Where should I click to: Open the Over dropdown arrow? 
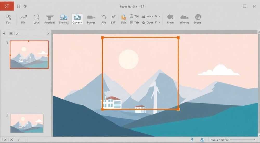click(159, 22)
